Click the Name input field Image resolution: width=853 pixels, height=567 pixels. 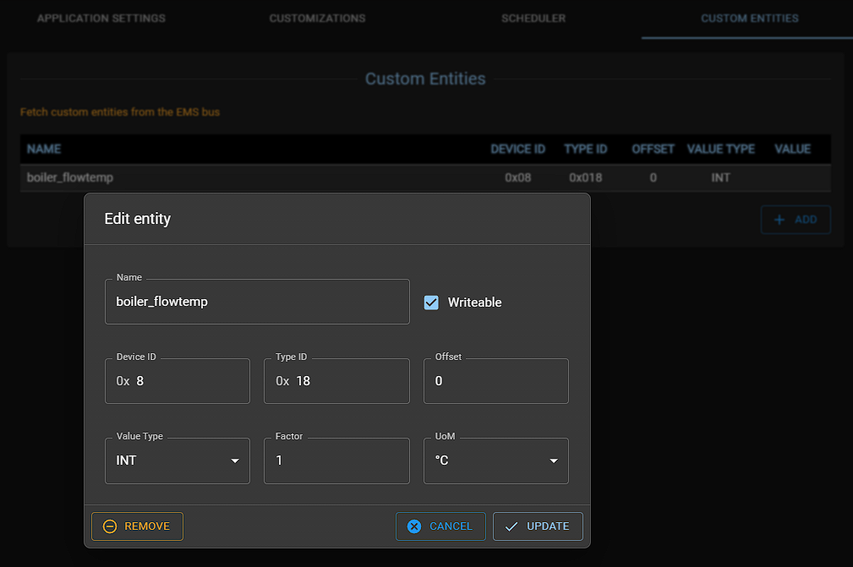point(257,302)
